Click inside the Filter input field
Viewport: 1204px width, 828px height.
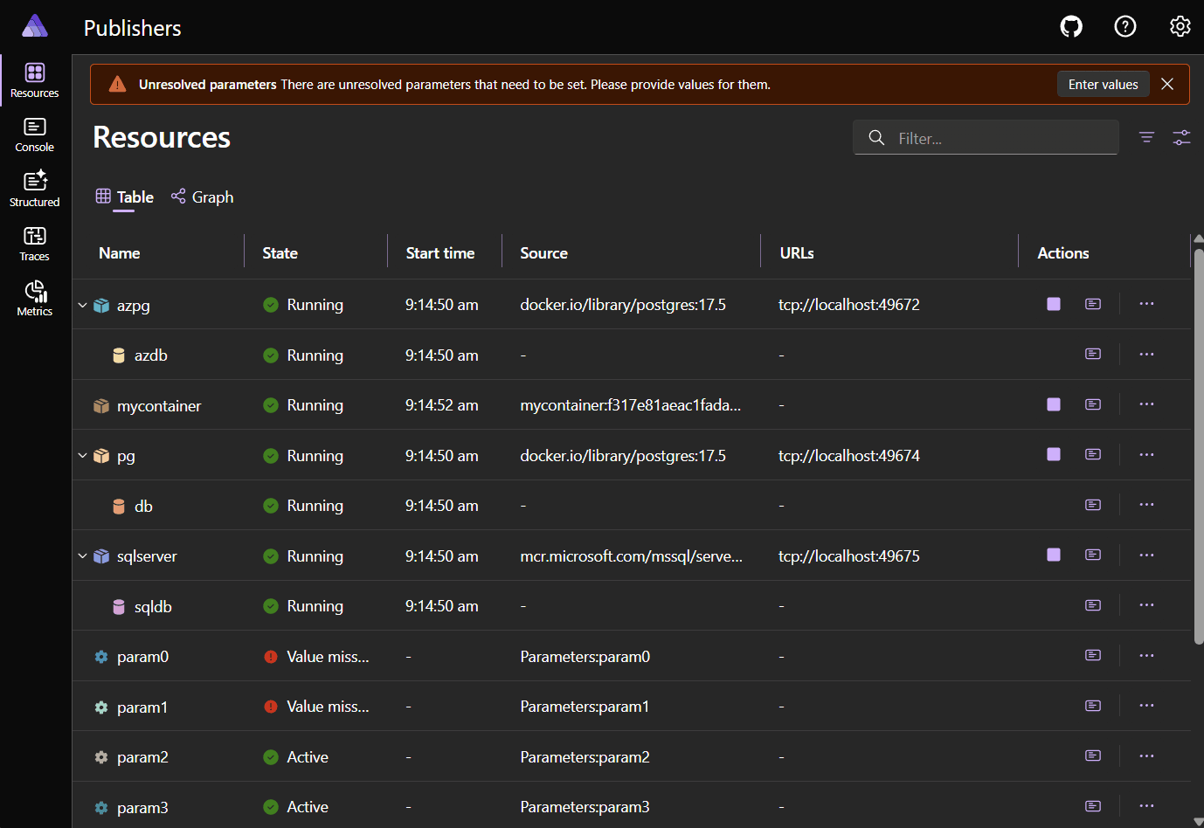(986, 137)
